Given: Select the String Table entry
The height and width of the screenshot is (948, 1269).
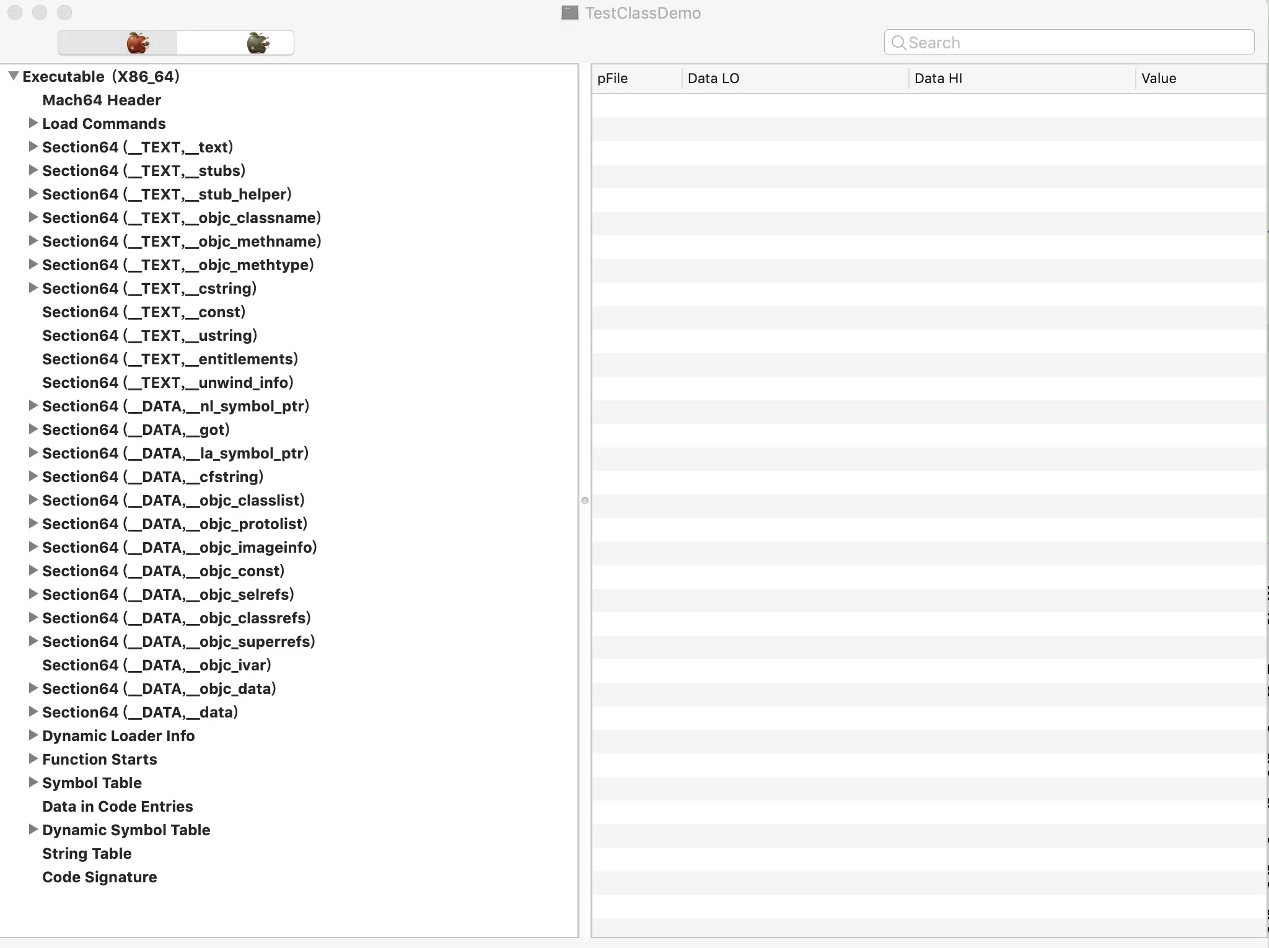Looking at the screenshot, I should point(87,854).
